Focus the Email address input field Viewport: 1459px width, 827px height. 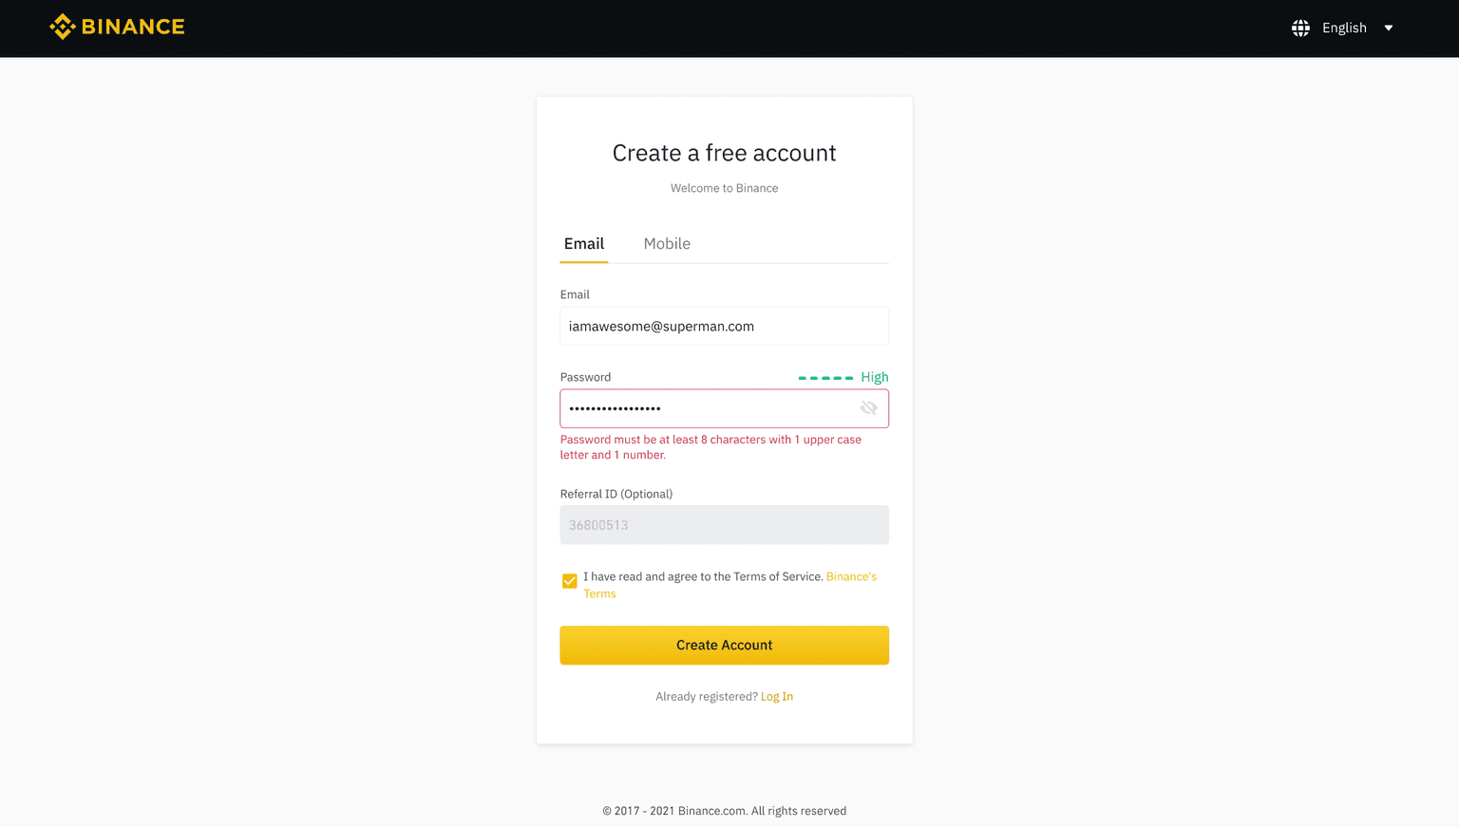724,326
